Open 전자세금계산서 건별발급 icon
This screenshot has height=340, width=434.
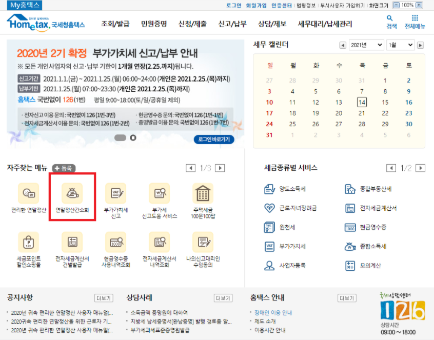pyautogui.click(x=72, y=242)
